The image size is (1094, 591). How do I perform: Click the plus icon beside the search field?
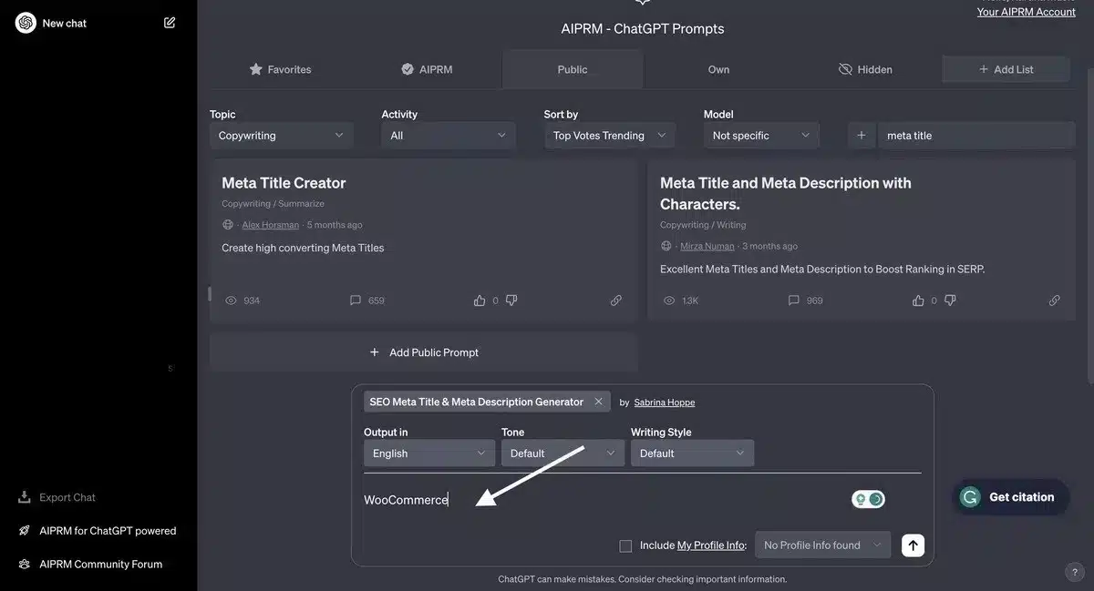pos(862,136)
